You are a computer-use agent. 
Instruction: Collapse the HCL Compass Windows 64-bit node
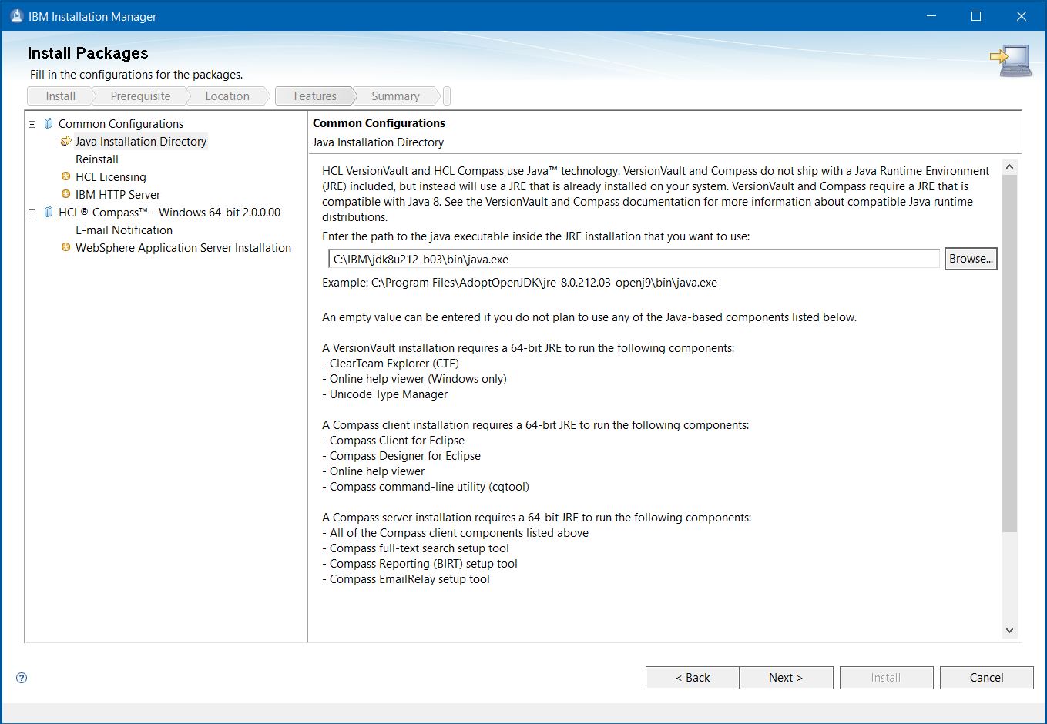tap(32, 213)
